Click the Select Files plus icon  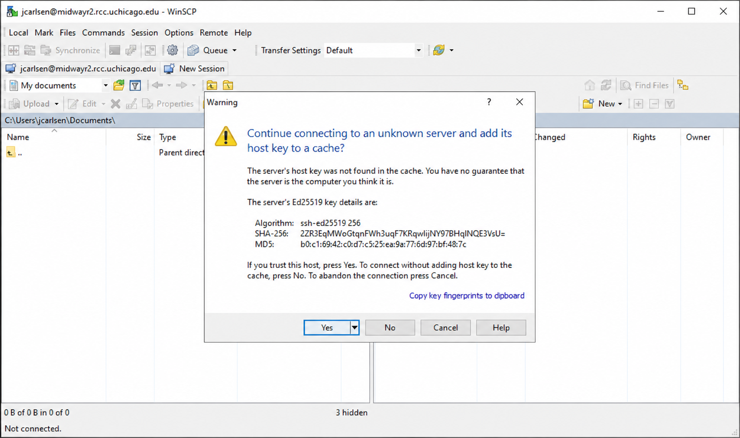638,104
